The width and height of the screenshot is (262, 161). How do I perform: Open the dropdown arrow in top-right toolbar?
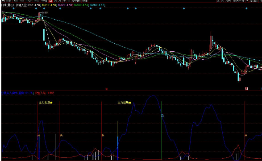point(247,0)
